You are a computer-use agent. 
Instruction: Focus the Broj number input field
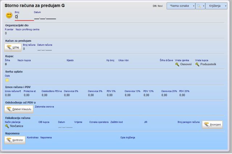coord(24,17)
